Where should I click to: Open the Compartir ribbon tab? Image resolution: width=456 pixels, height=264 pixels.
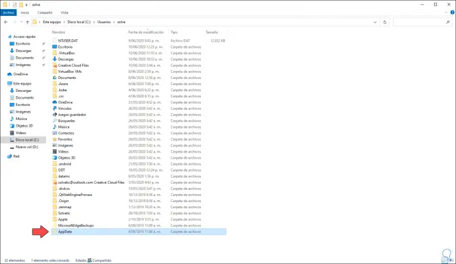[45, 12]
